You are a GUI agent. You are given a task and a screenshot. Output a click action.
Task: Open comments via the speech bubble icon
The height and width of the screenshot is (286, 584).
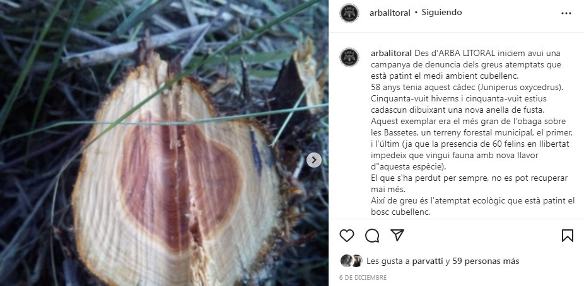[372, 236]
